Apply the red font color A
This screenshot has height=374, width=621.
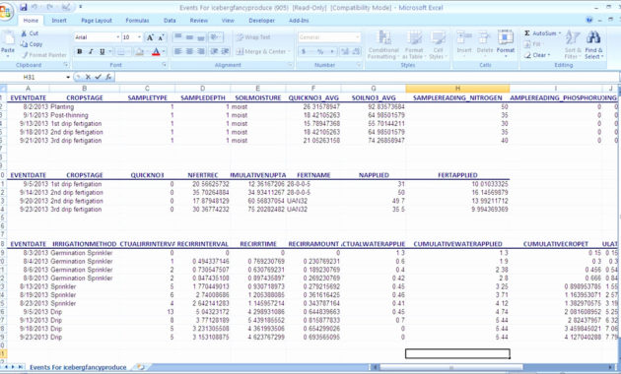click(156, 51)
